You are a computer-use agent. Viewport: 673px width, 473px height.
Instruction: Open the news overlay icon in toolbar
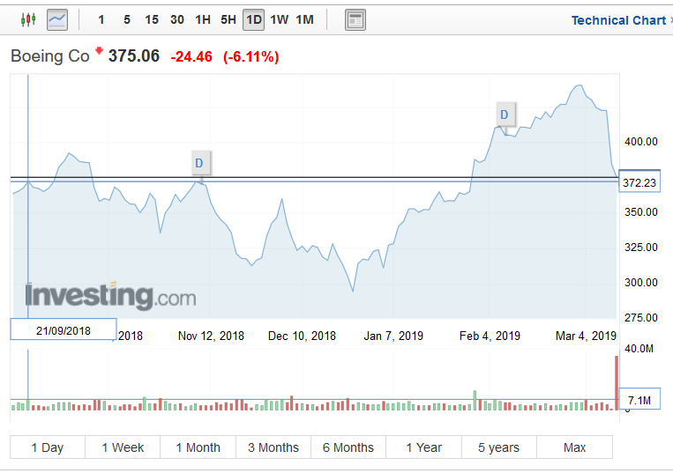coord(355,19)
